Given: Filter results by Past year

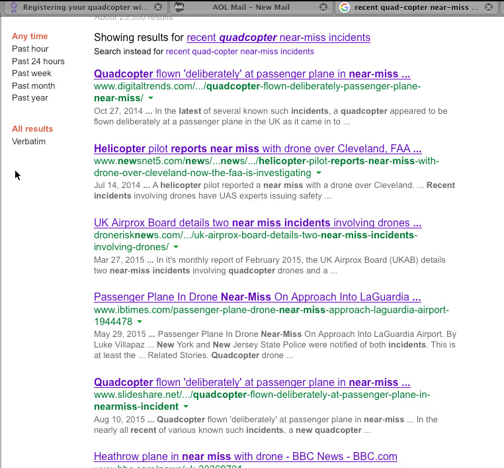Looking at the screenshot, I should tap(30, 98).
